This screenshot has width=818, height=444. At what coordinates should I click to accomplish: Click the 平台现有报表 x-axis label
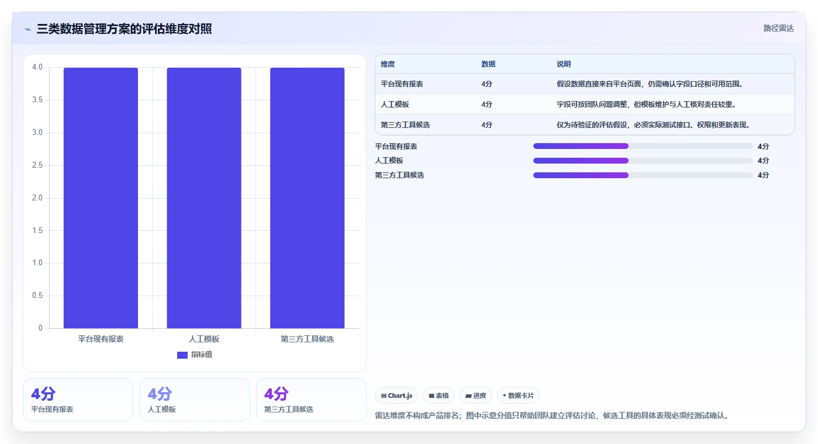click(x=101, y=339)
